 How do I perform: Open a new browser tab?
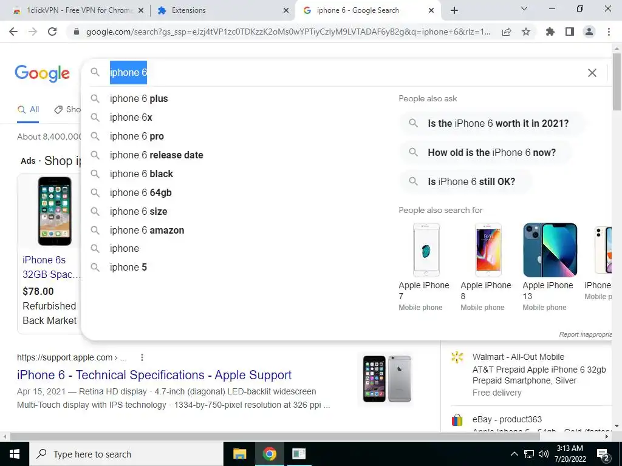(x=454, y=10)
